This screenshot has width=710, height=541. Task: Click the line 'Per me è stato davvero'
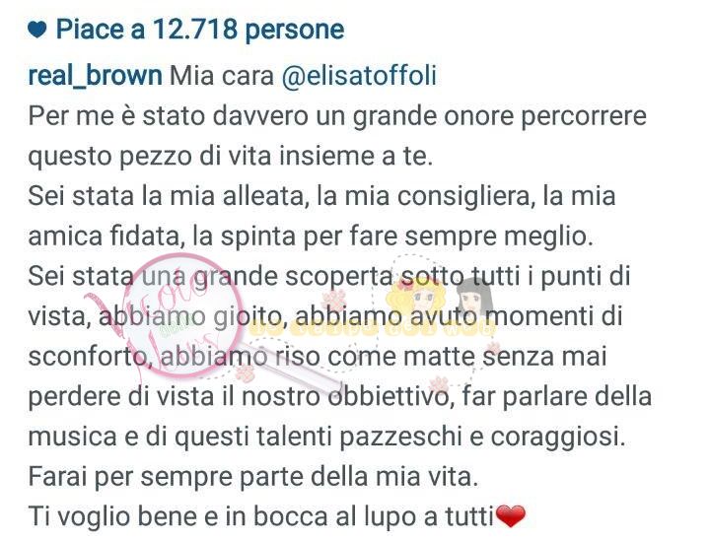click(337, 116)
